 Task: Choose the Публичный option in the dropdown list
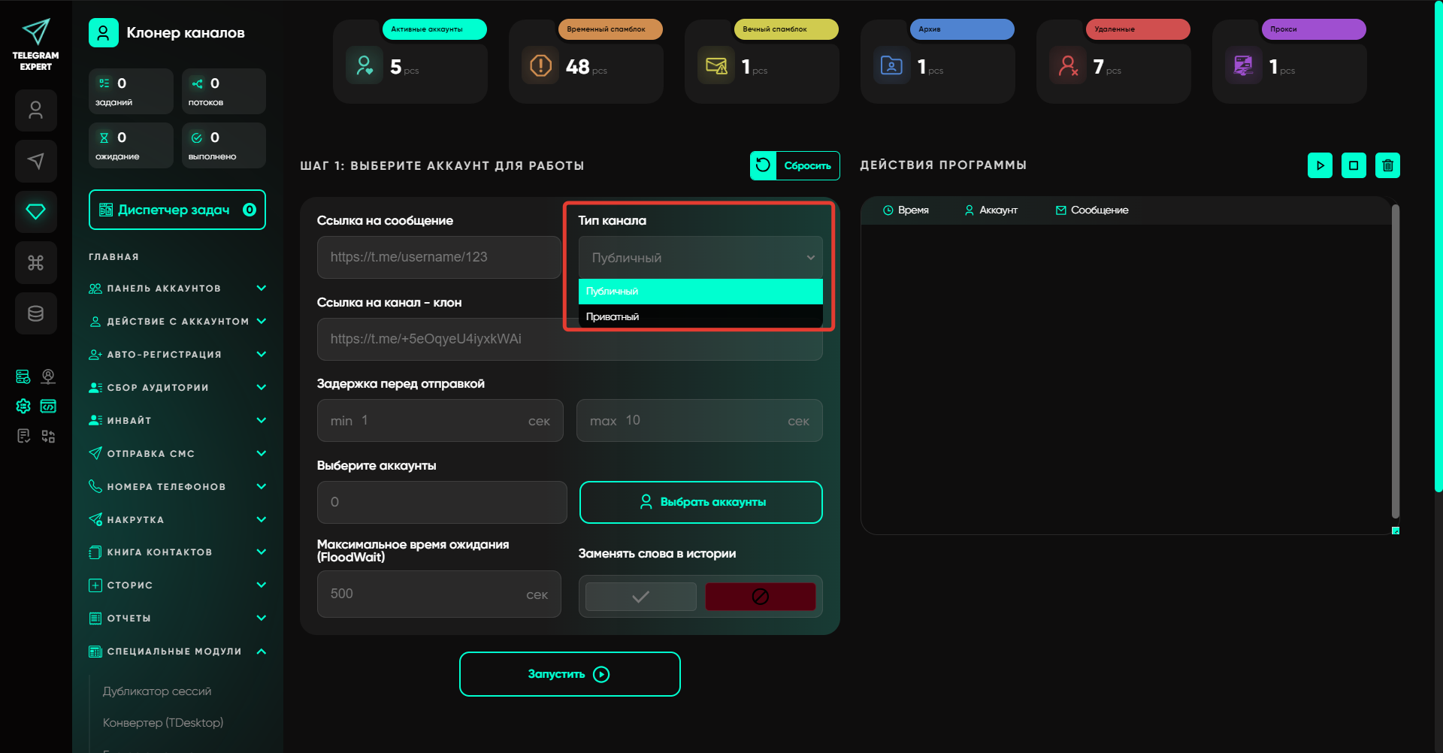point(700,292)
